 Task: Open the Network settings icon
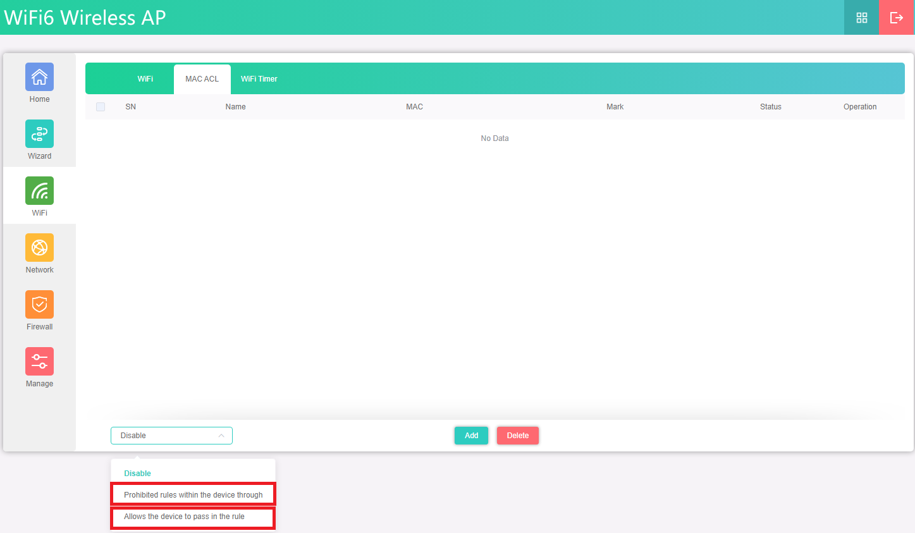39,248
